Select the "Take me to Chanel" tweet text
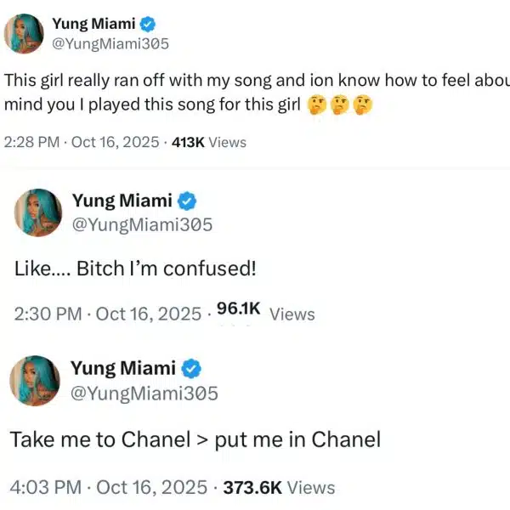 [x=195, y=439]
